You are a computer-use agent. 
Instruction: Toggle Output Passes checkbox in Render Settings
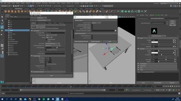pos(46,39)
